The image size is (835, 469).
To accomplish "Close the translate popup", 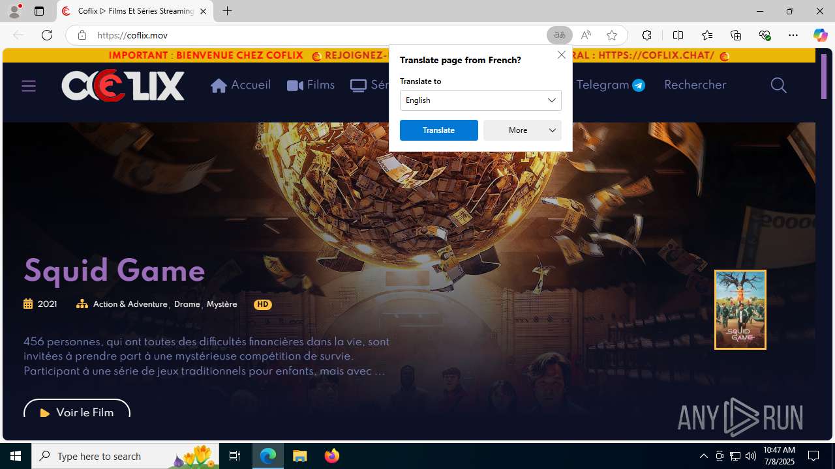I will click(561, 55).
